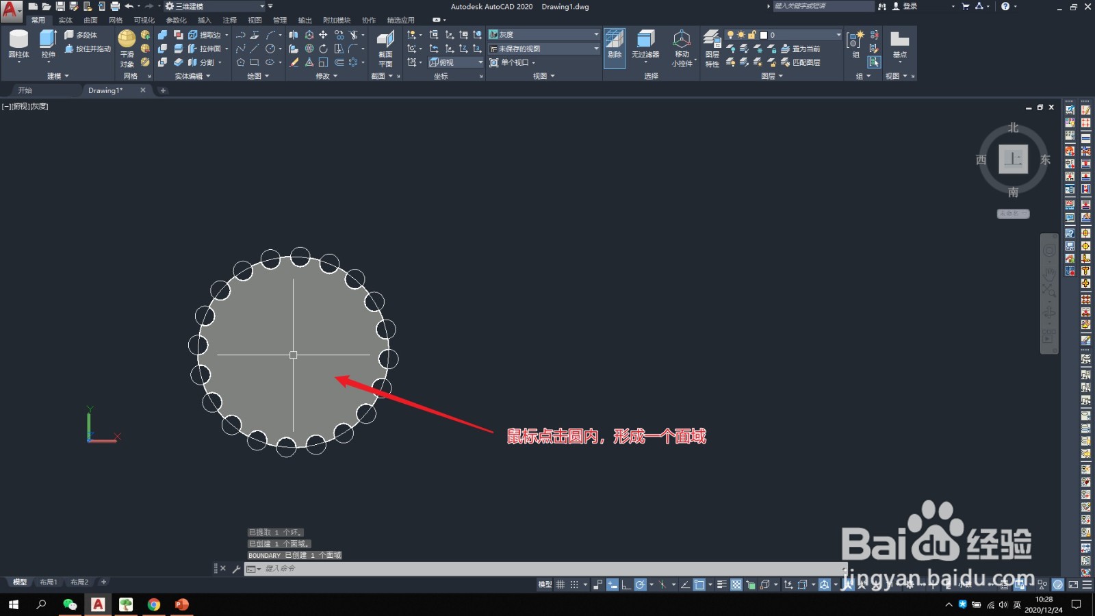Click the white color swatch in 图层 panel
Screen dimensions: 1095x616
(x=763, y=35)
